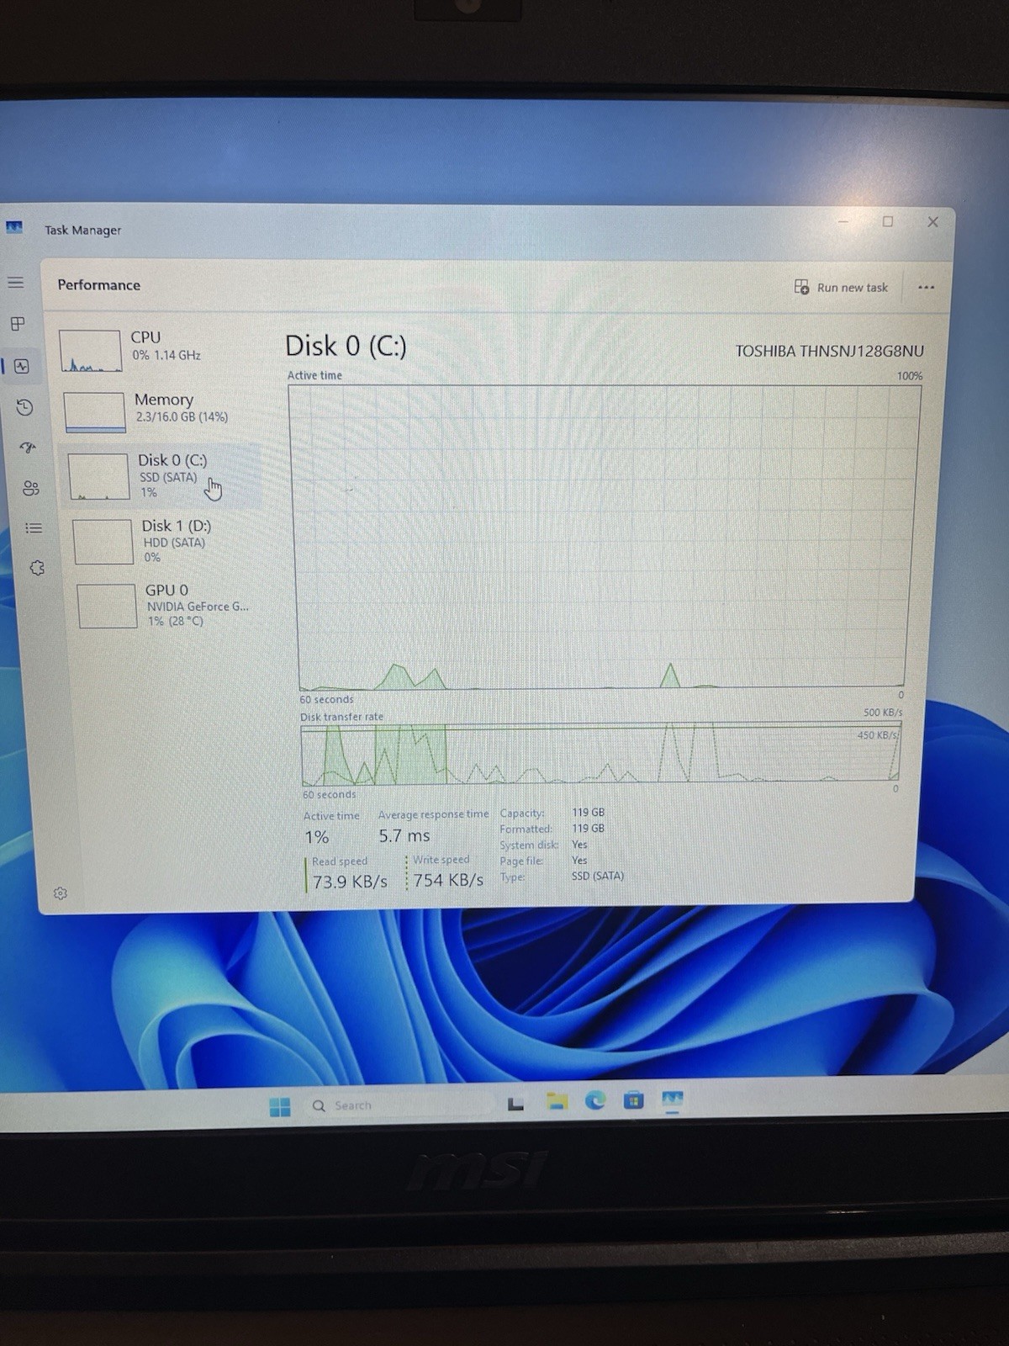
Task: Open the Processes page icon
Action: pos(18,324)
